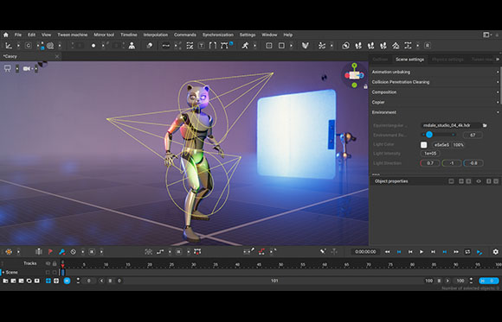Image resolution: width=502 pixels, height=322 pixels.
Task: Click the circled T toolbar icon
Action: coord(202,46)
